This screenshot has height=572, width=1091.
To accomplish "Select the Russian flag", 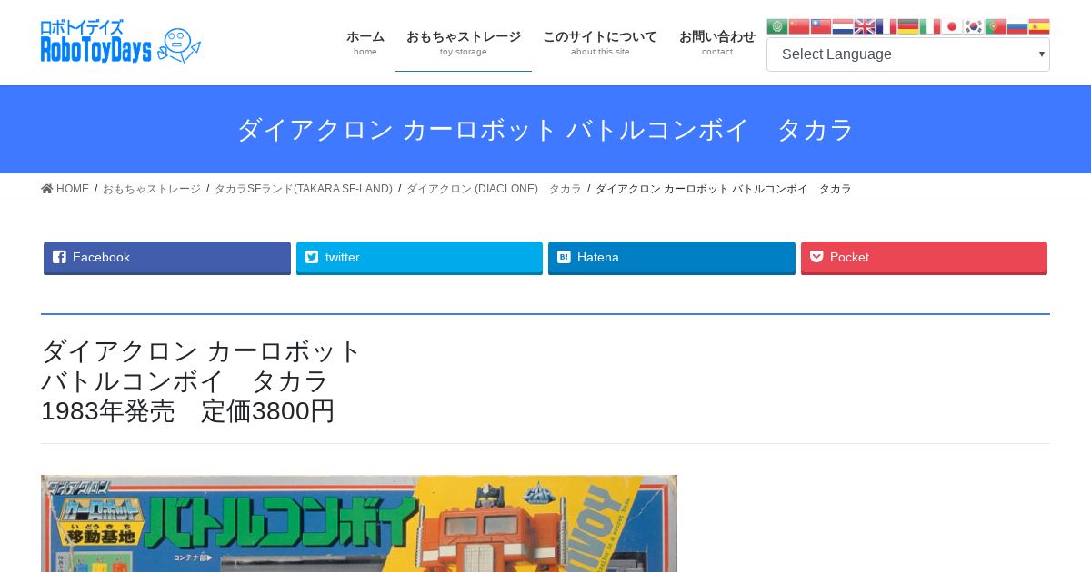I will coord(1017,26).
